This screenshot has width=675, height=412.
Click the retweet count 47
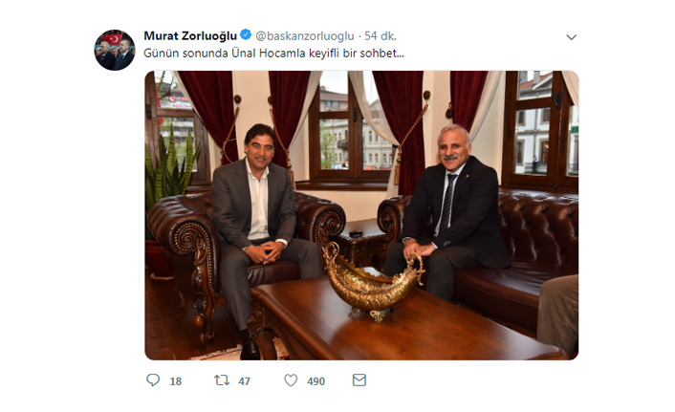tap(244, 381)
